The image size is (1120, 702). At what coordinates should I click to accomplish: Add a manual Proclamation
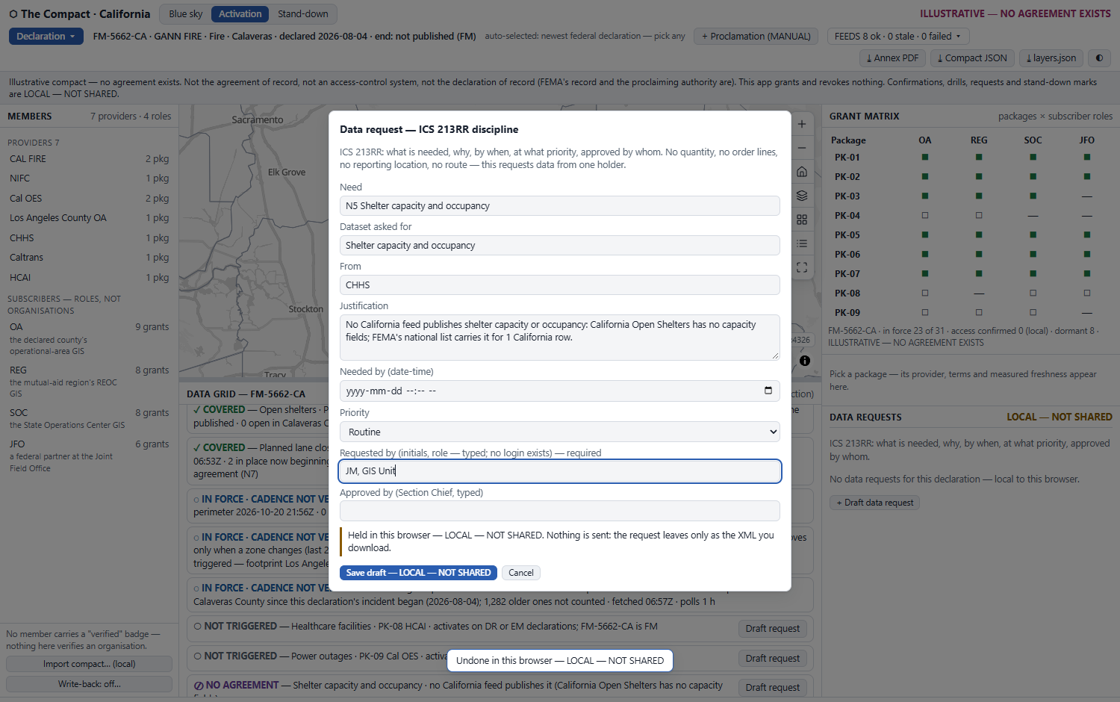coord(756,36)
